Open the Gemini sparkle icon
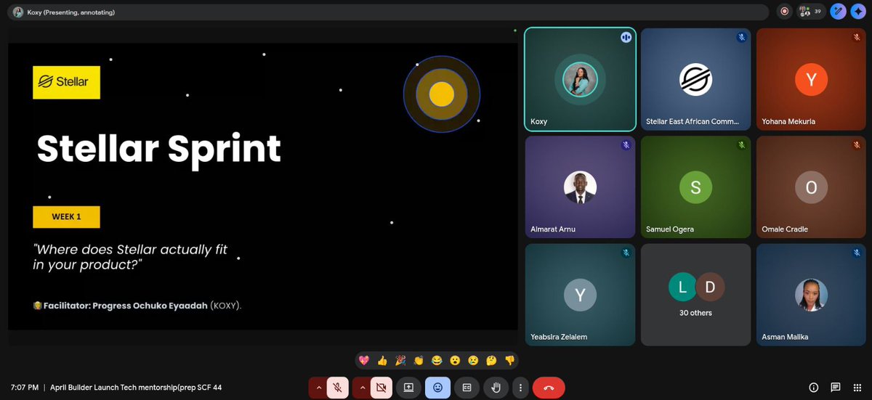872x400 pixels. click(859, 12)
